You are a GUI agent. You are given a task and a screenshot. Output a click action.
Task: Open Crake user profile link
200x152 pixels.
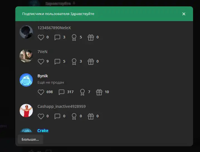(43, 131)
